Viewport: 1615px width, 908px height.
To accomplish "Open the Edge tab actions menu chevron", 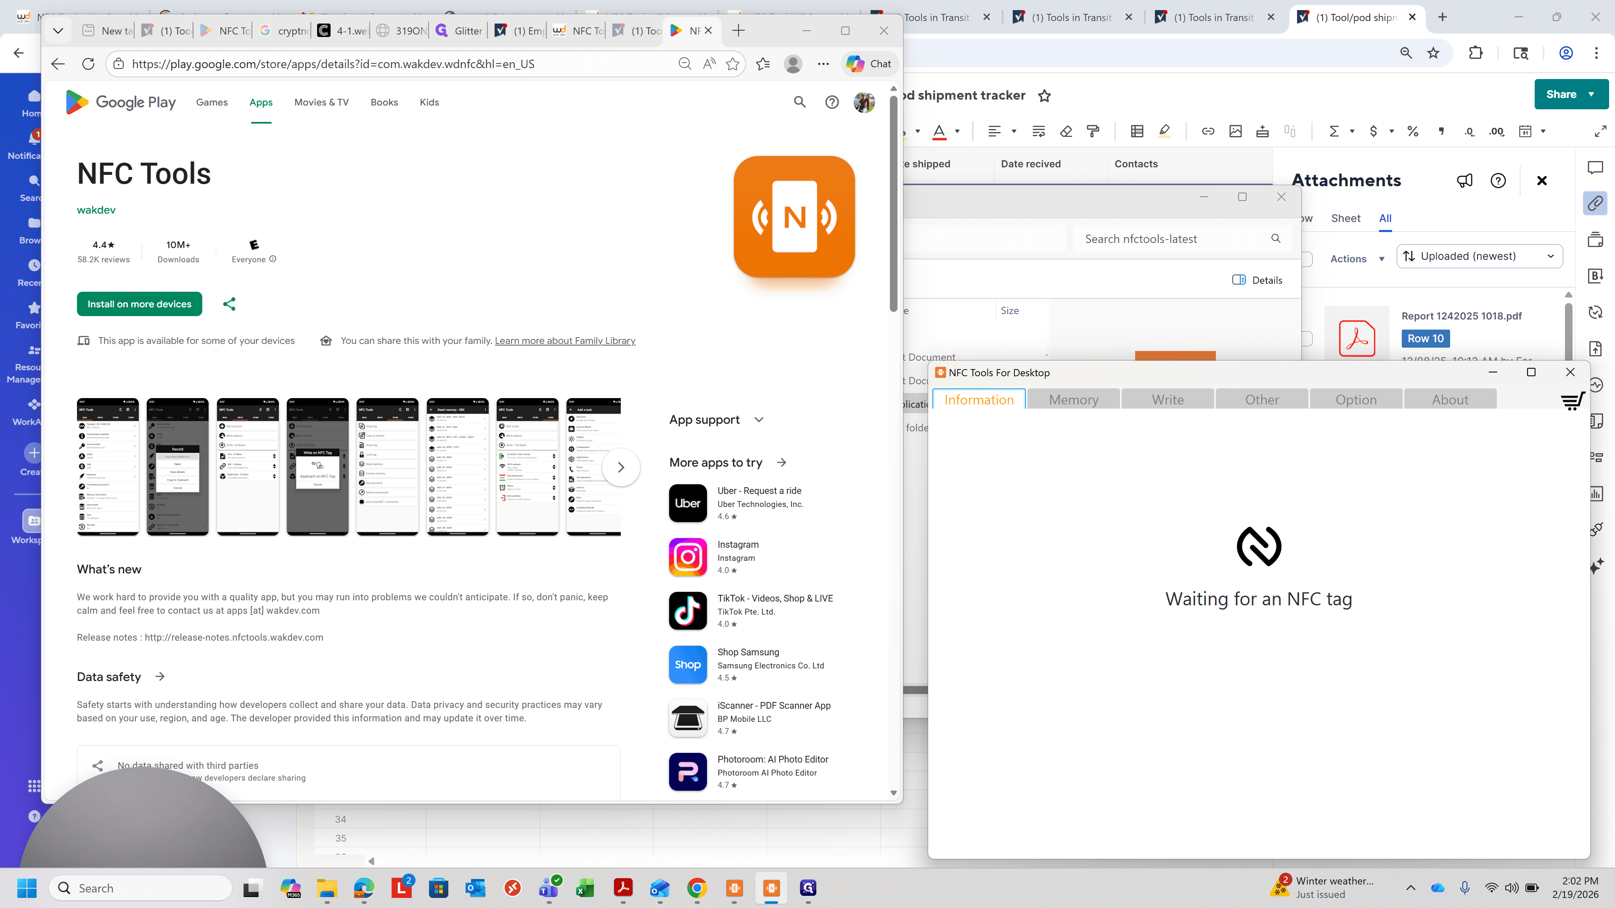I will pyautogui.click(x=58, y=31).
